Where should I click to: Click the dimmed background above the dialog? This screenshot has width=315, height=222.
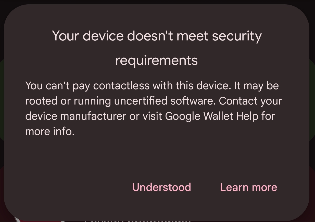157,2
